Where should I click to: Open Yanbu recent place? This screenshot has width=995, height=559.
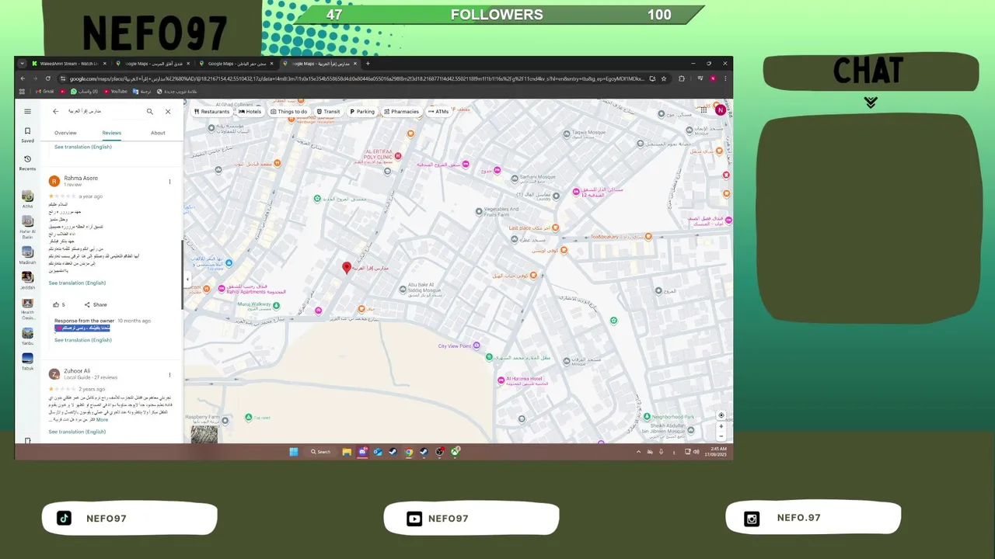point(27,336)
